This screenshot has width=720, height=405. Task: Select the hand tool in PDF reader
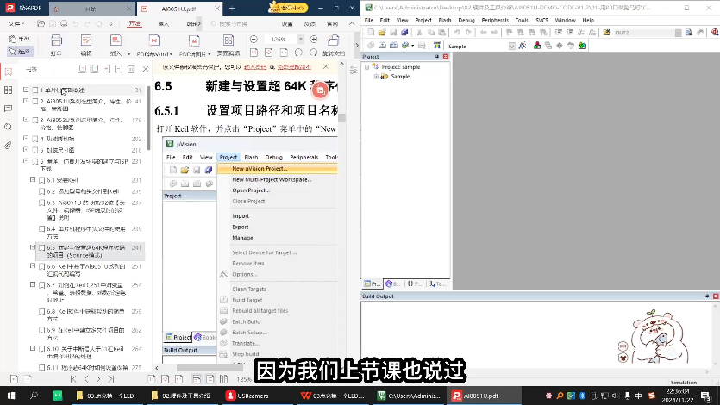click(x=19, y=39)
